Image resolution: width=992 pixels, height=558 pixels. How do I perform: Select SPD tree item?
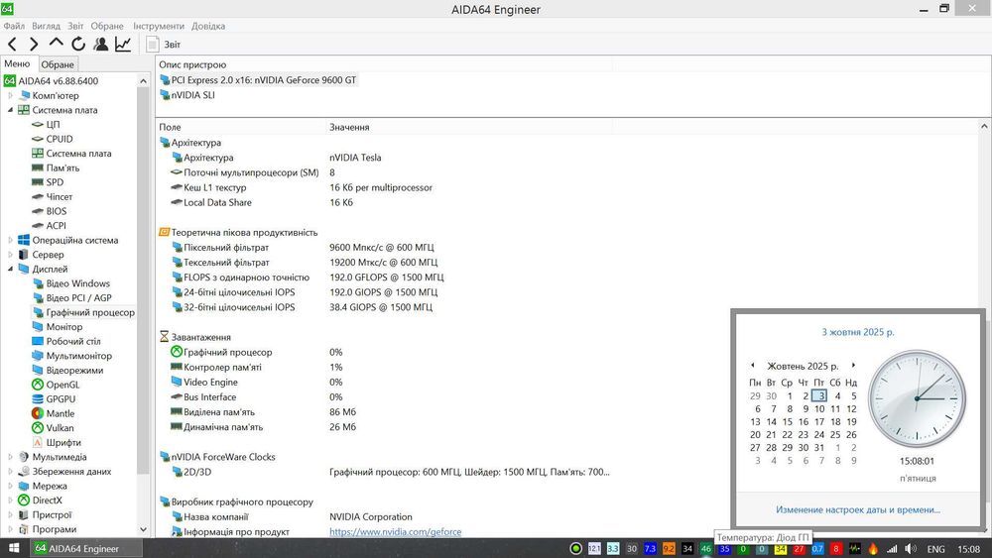pos(55,182)
